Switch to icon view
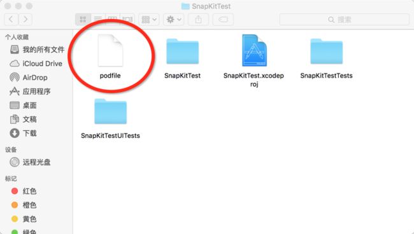 pyautogui.click(x=83, y=19)
